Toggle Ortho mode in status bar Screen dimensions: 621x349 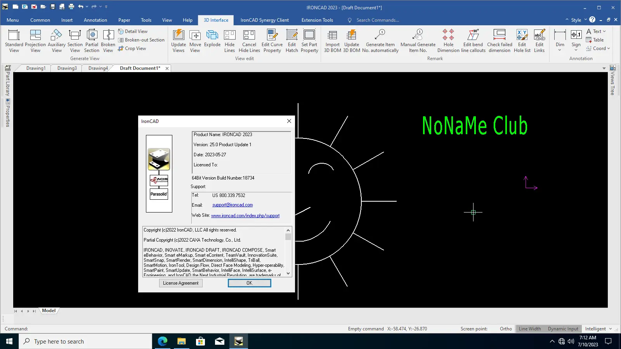tap(506, 329)
